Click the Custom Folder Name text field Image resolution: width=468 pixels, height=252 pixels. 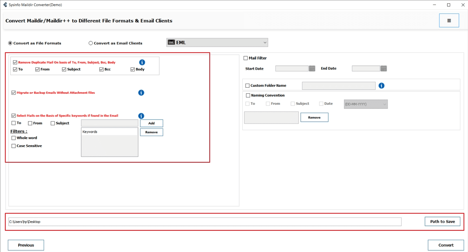[339, 86]
